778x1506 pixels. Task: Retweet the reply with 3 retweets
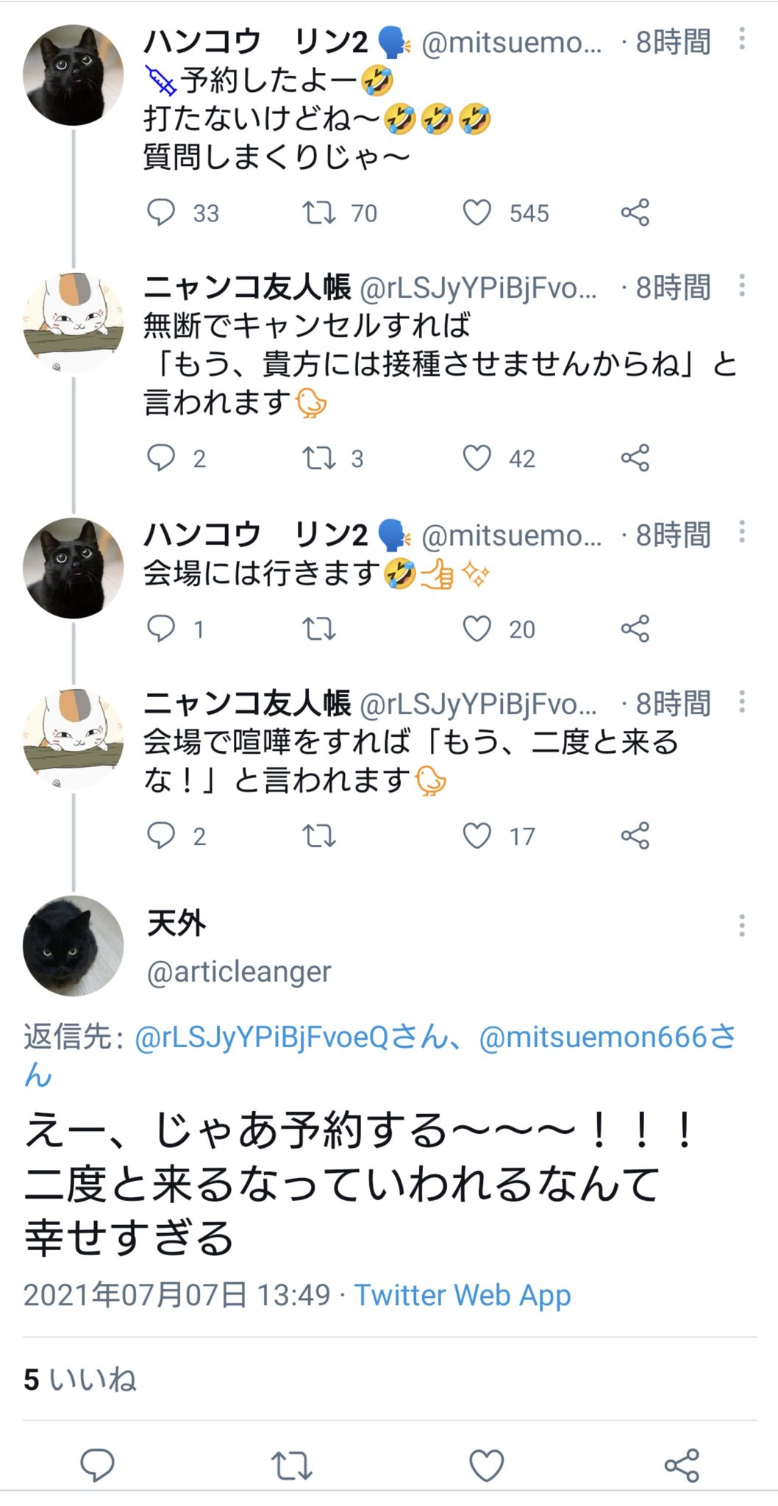pyautogui.click(x=319, y=458)
